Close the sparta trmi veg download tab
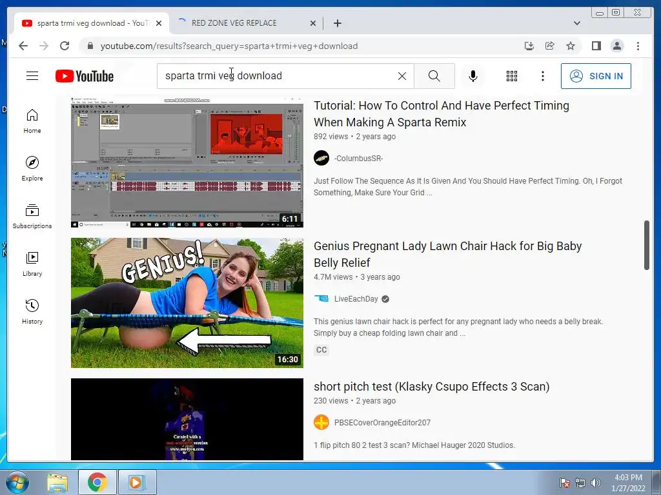Viewport: 661px width, 495px height. (x=159, y=23)
